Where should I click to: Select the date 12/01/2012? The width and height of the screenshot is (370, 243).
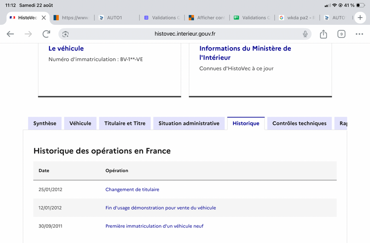coord(50,208)
